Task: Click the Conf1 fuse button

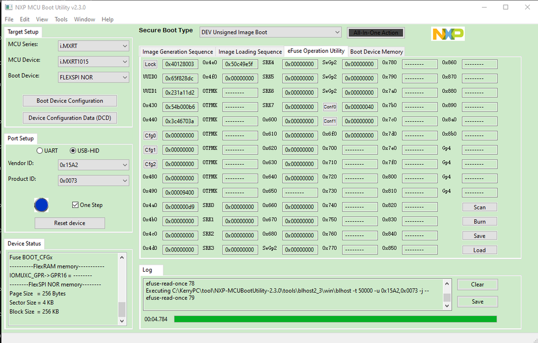Action: click(330, 121)
